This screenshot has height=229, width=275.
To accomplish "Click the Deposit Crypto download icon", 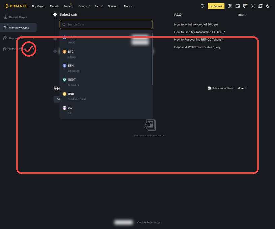I will coord(5,17).
